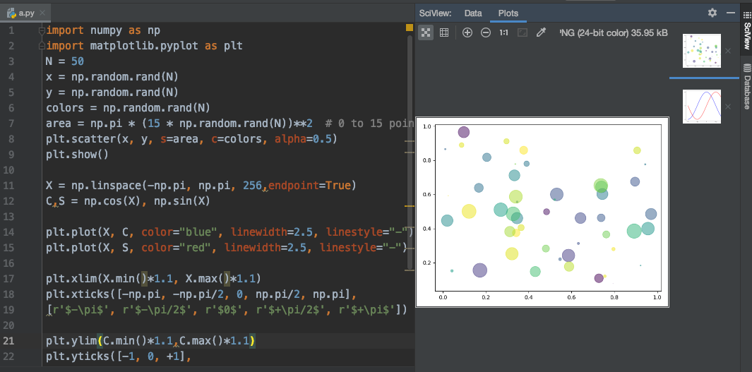Click the editor vertical scrollbar
Image resolution: width=752 pixels, height=372 pixels.
[410, 151]
